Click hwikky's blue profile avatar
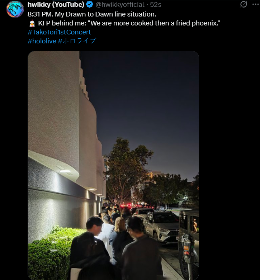Image resolution: width=260 pixels, height=280 pixels. point(15,9)
